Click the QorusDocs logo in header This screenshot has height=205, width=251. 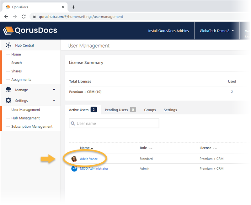click(x=30, y=30)
